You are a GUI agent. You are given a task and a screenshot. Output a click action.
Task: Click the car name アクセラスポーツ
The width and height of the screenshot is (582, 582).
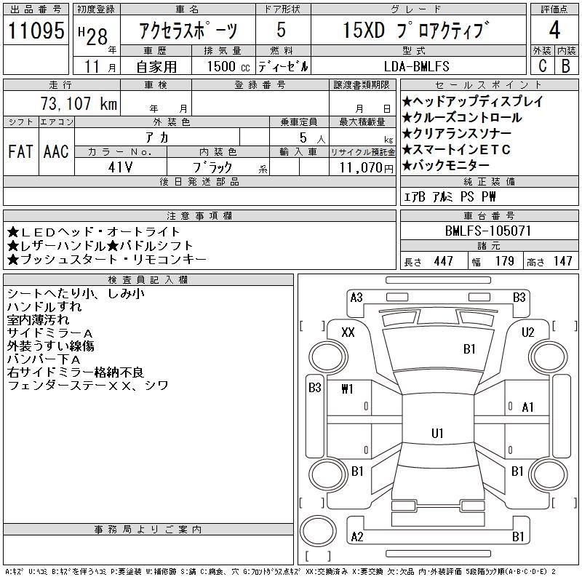point(188,31)
